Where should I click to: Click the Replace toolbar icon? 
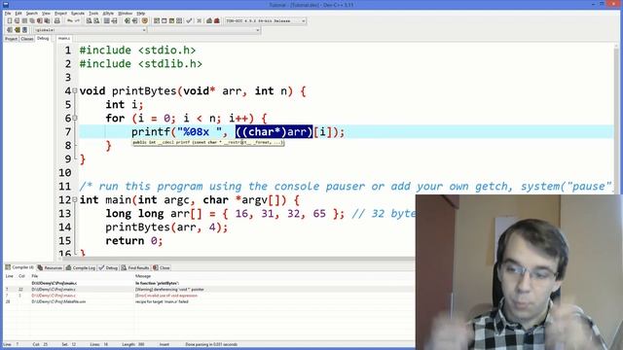pos(96,20)
